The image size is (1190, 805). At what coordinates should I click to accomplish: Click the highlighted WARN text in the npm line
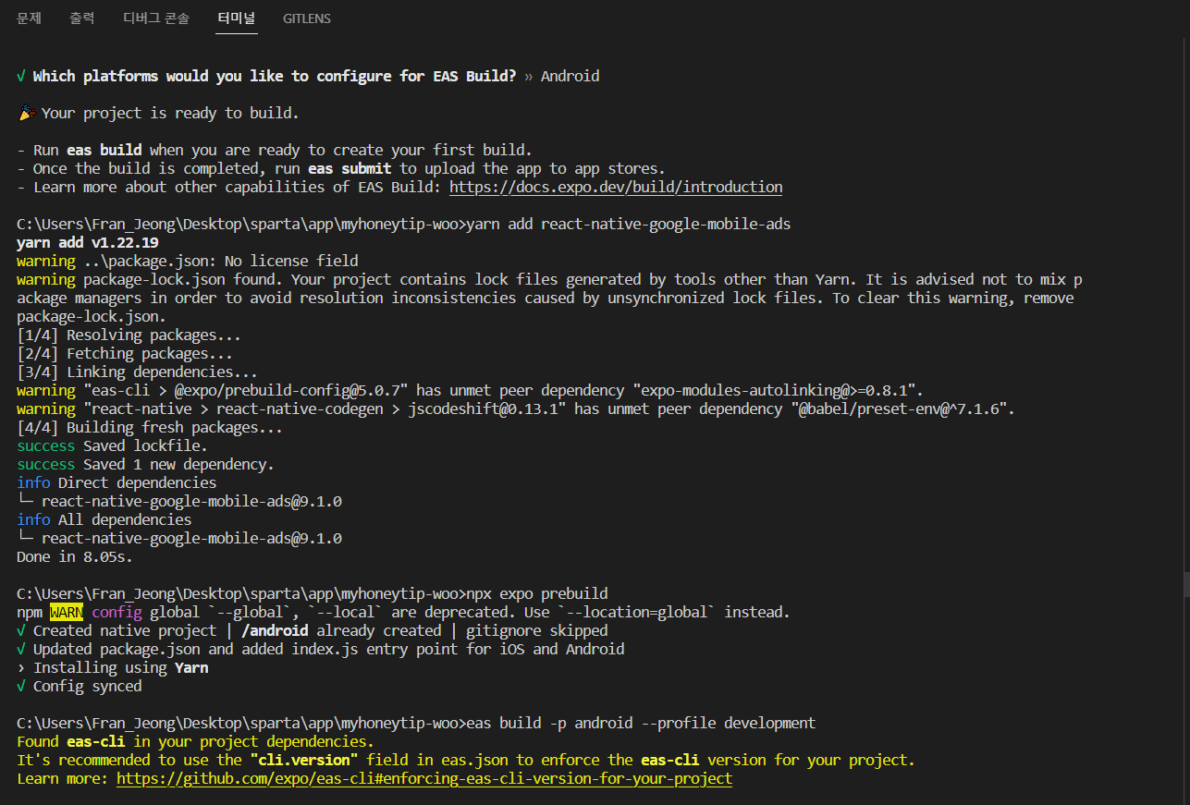[67, 612]
